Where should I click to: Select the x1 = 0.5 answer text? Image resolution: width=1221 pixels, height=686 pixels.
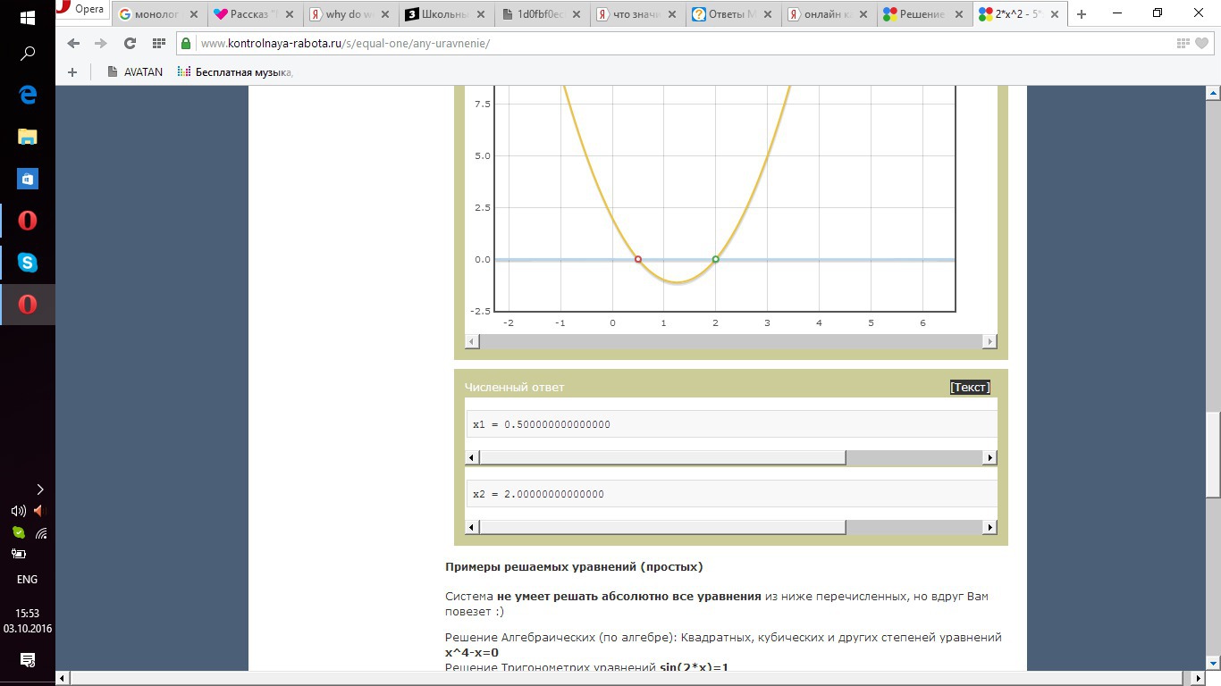(542, 424)
